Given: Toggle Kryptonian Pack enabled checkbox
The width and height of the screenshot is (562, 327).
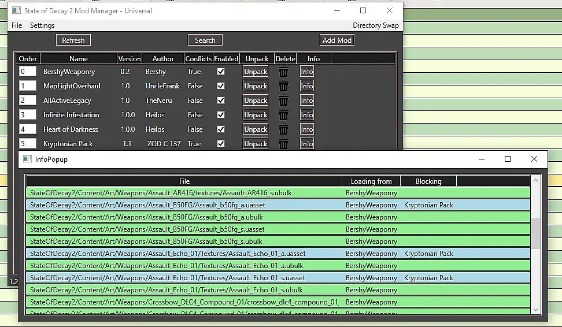Looking at the screenshot, I should tap(221, 143).
